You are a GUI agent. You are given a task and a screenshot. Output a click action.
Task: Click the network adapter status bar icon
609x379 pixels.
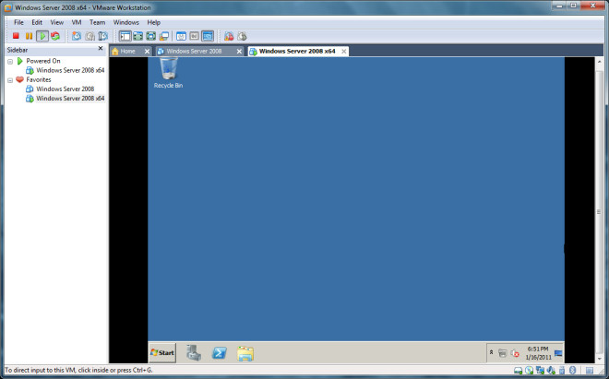[x=540, y=371]
